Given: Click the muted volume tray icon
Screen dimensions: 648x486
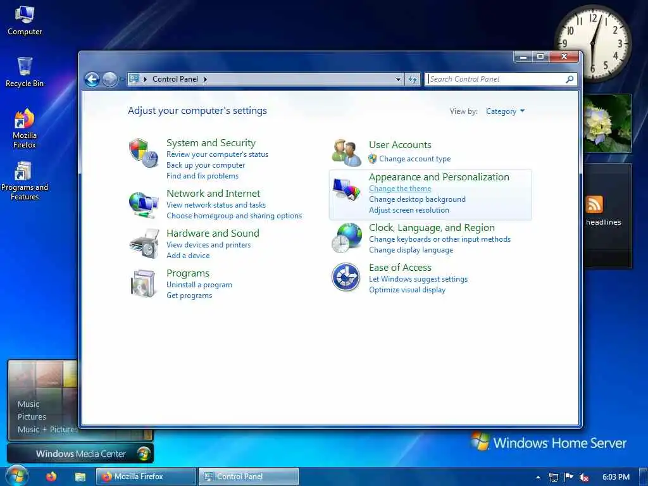Looking at the screenshot, I should pyautogui.click(x=584, y=477).
